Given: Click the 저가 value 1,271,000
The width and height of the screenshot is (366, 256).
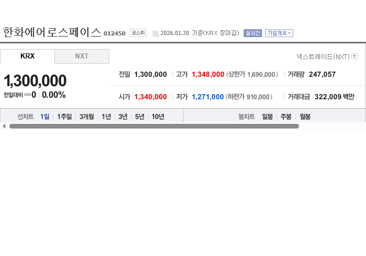Looking at the screenshot, I should pyautogui.click(x=208, y=97).
